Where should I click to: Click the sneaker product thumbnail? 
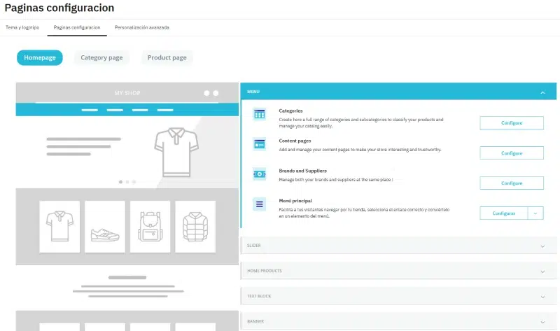105,227
